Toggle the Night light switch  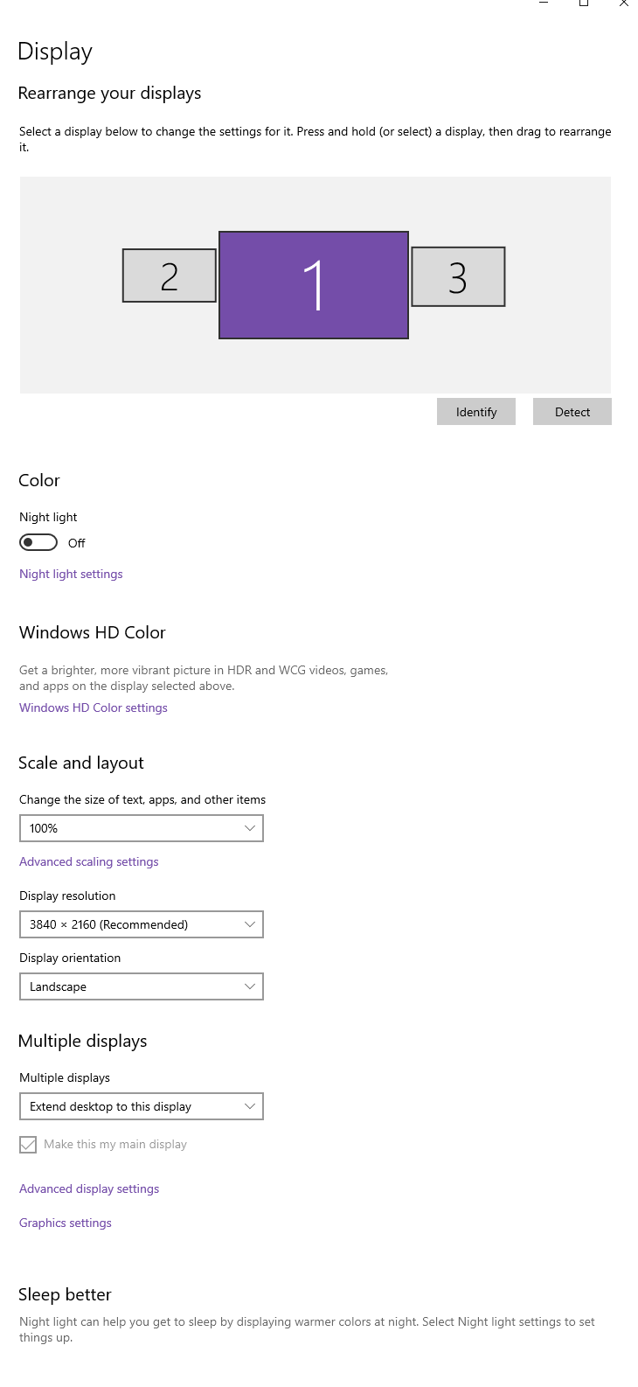38,543
